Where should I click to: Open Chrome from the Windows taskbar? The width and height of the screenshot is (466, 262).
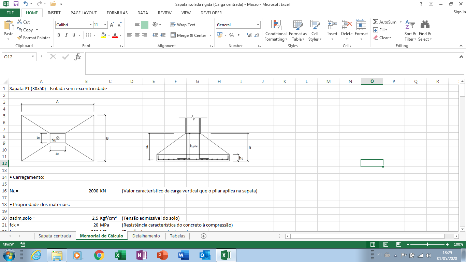(x=99, y=255)
